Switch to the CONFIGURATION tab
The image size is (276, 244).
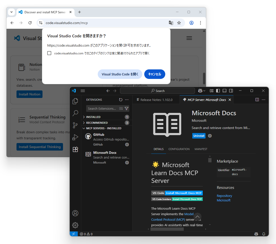pyautogui.click(x=179, y=149)
